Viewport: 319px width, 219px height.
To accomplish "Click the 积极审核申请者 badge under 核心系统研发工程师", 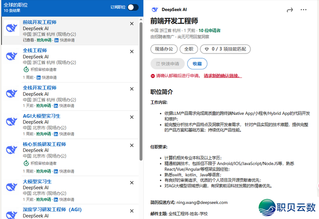I will click(x=40, y=163).
